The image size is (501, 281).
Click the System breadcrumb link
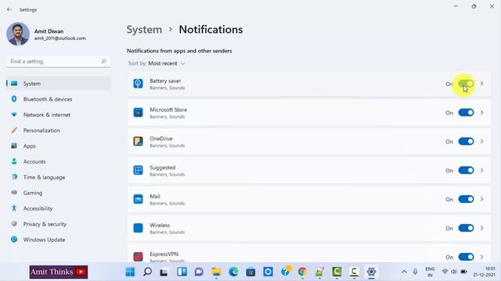144,30
